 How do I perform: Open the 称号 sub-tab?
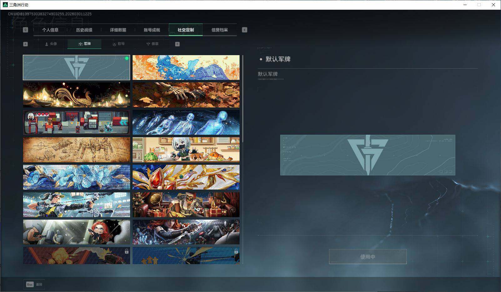click(119, 44)
